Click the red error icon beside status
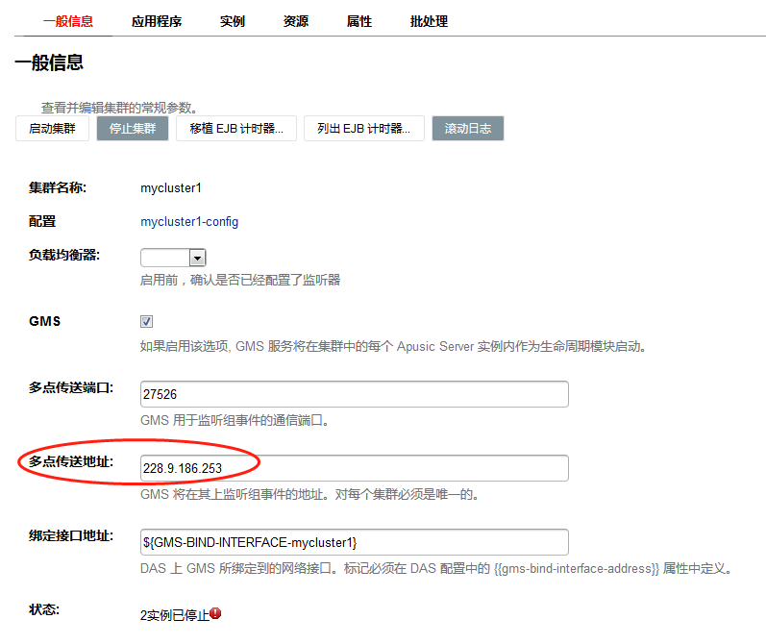766x644 pixels. click(x=215, y=612)
